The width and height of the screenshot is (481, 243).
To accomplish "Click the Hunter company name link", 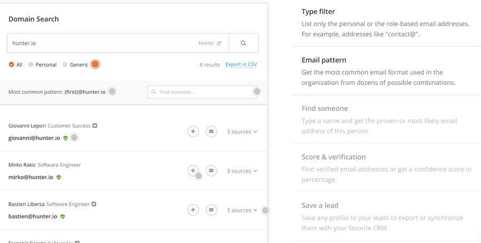I will (x=206, y=43).
